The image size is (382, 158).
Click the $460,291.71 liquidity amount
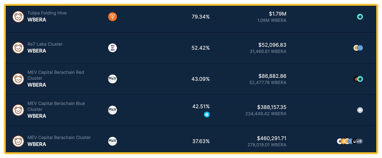pyautogui.click(x=272, y=138)
